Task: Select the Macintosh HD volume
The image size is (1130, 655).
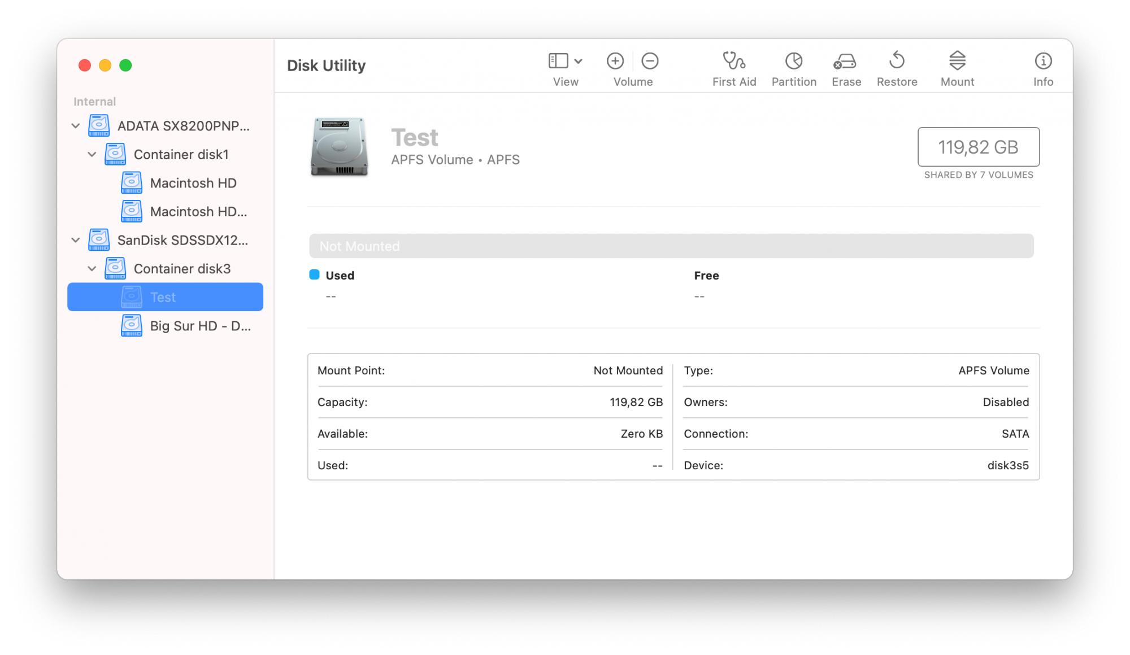Action: (192, 182)
